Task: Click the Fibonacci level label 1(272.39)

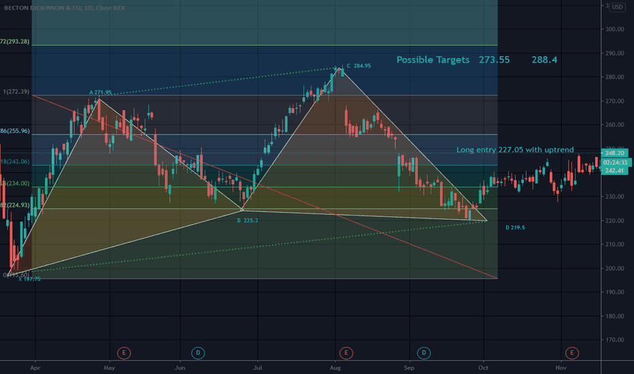Action: coord(16,92)
